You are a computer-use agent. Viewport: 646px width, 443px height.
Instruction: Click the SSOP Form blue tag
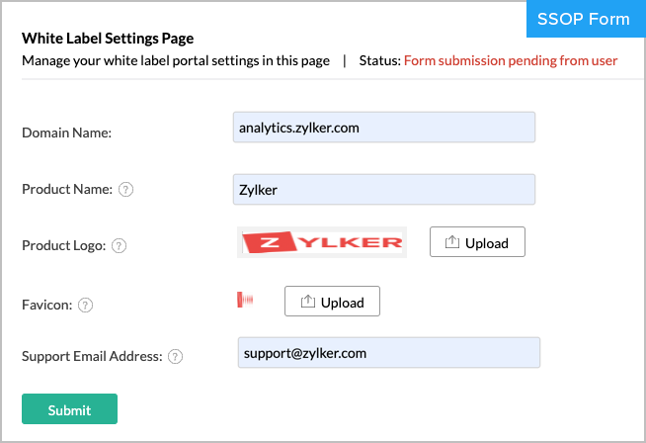(586, 19)
